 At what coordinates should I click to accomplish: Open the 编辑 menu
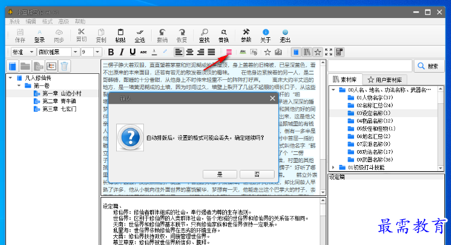point(31,22)
